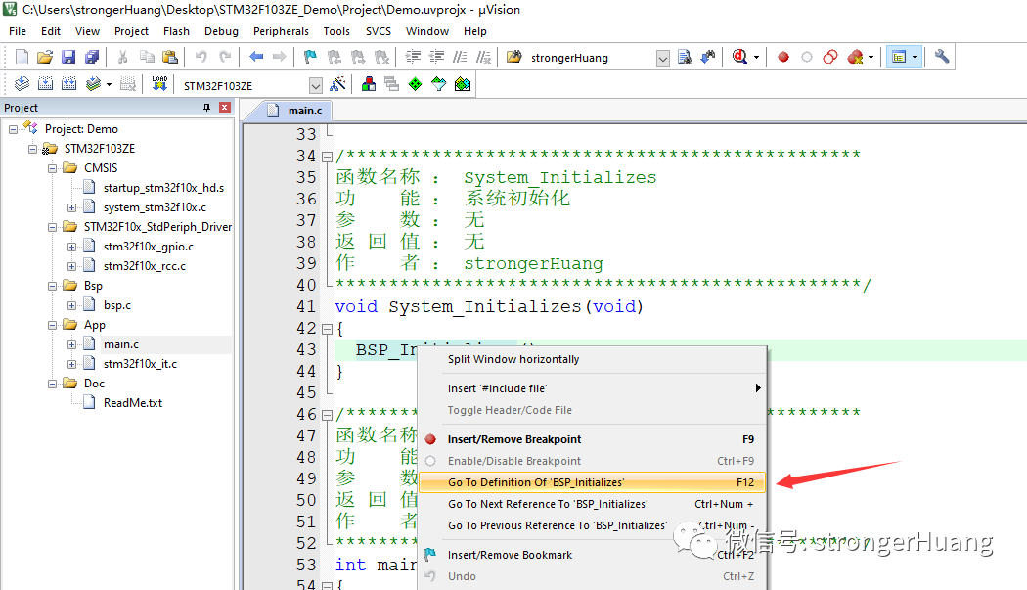Switch to the main.c editor tab

(295, 111)
